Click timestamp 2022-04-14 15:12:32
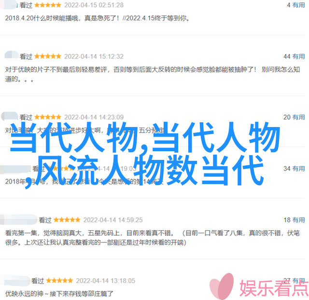The width and height of the screenshot is (309, 300). point(94,57)
